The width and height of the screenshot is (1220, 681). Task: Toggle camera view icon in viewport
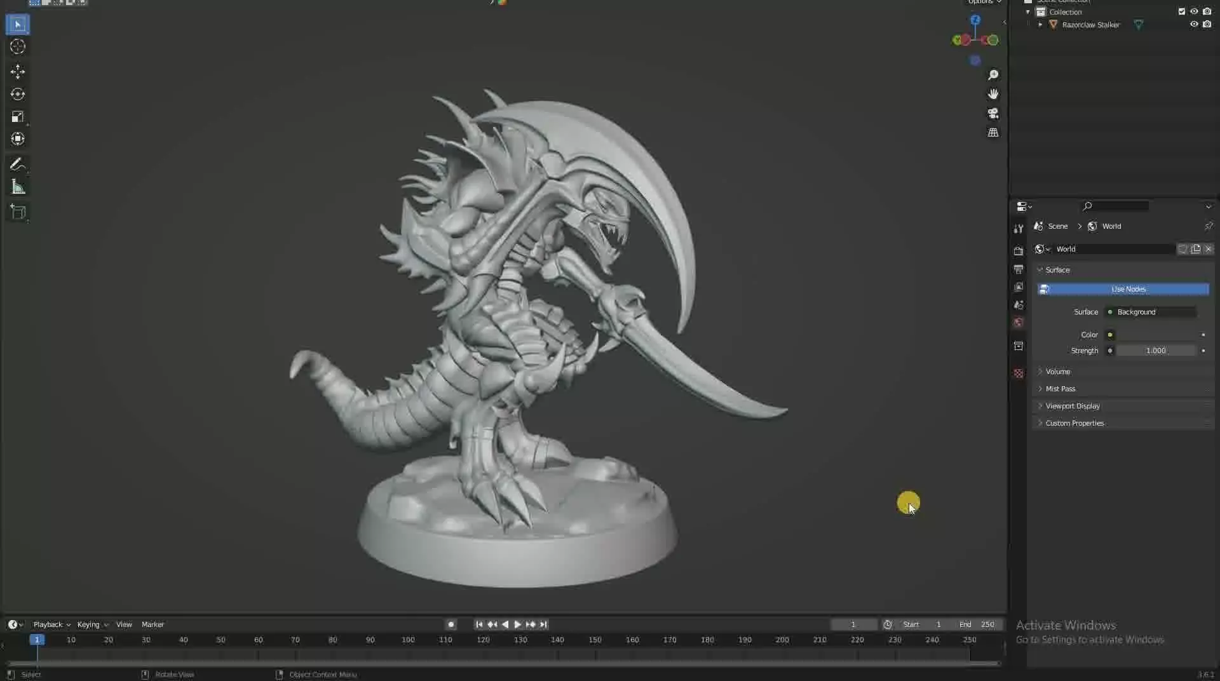[x=993, y=113]
